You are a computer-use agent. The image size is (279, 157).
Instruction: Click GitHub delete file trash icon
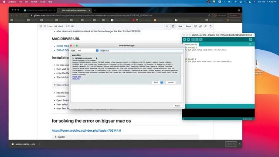click(211, 26)
